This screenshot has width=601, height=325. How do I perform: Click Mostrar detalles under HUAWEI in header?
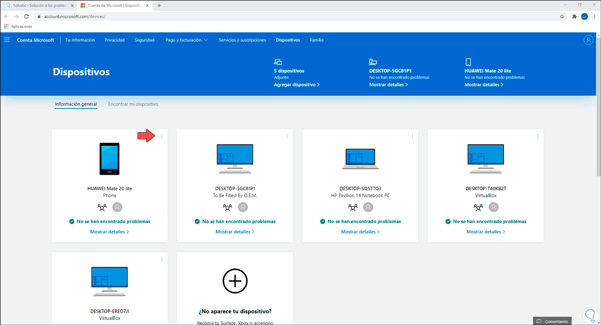tap(484, 85)
